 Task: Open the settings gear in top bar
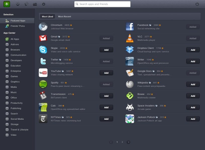pos(43,4)
